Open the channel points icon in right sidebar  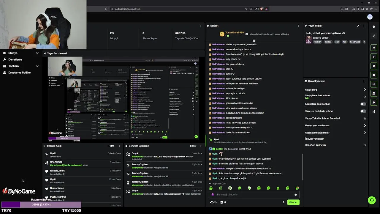pyautogui.click(x=374, y=112)
